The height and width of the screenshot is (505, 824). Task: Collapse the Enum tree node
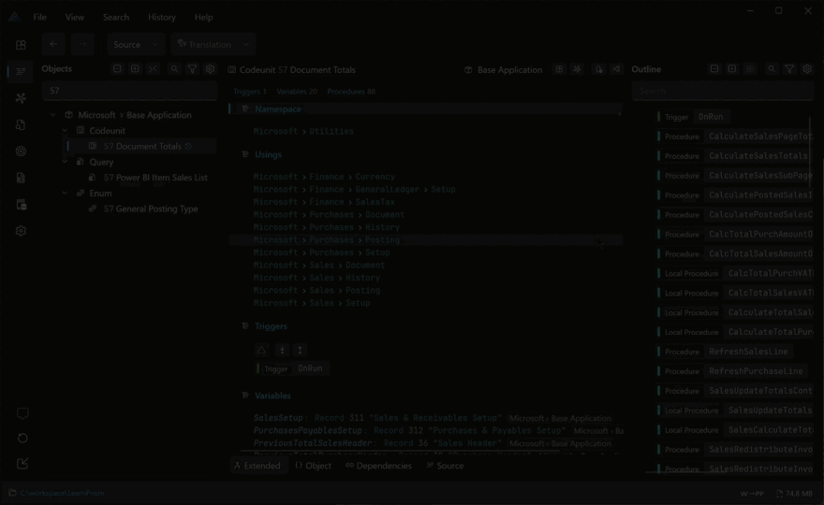(66, 194)
